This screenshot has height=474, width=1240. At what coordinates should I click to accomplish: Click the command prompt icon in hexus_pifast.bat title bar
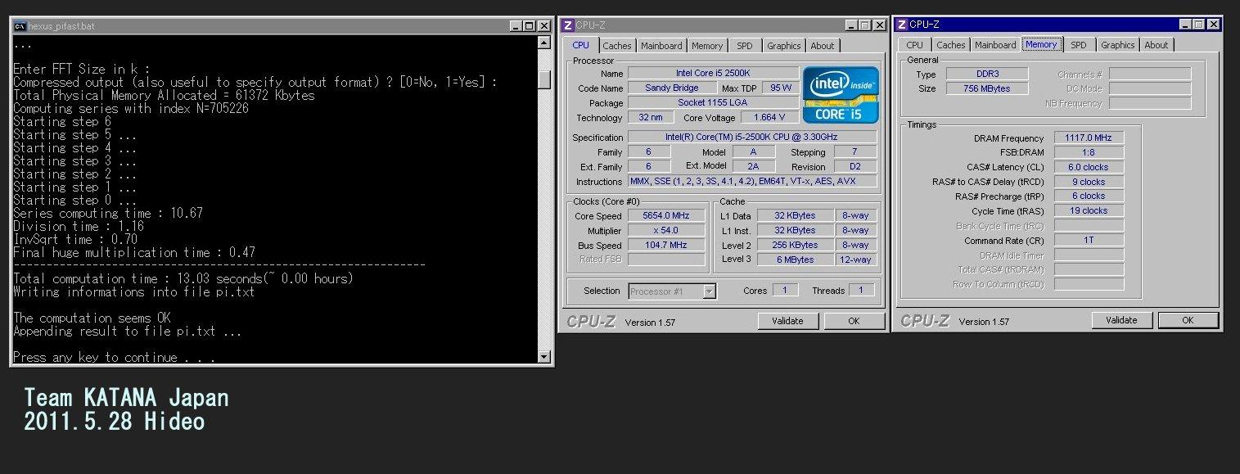click(20, 26)
